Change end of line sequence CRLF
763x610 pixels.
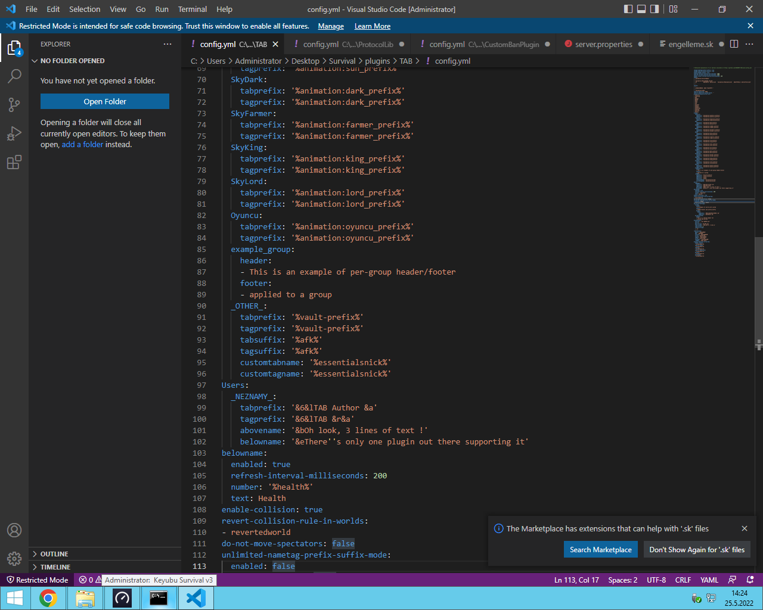click(683, 580)
